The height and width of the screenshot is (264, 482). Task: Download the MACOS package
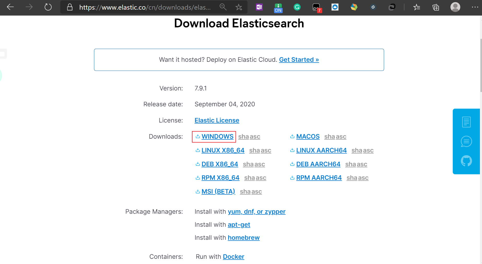pos(308,137)
